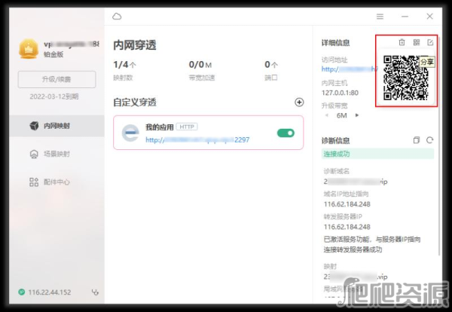Click the HTTP tag on 我的应用

click(x=187, y=127)
